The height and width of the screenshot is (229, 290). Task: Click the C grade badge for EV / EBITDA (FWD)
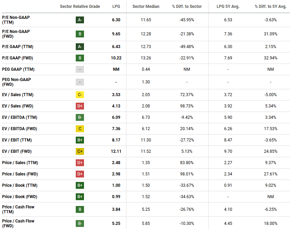point(80,129)
